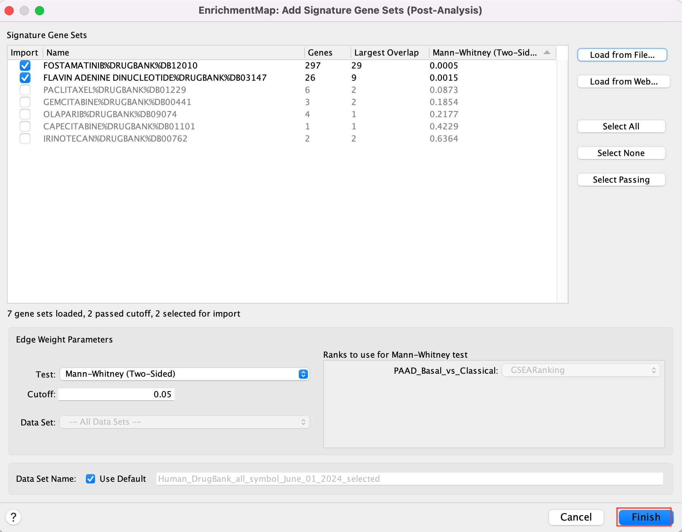Sort by Largest Overlap column header
This screenshot has width=682, height=532.
click(386, 53)
